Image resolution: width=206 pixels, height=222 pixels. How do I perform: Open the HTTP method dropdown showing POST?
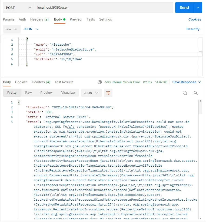19,8
